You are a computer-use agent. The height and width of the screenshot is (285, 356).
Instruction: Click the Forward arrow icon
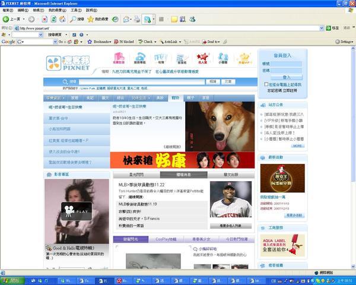point(31,20)
